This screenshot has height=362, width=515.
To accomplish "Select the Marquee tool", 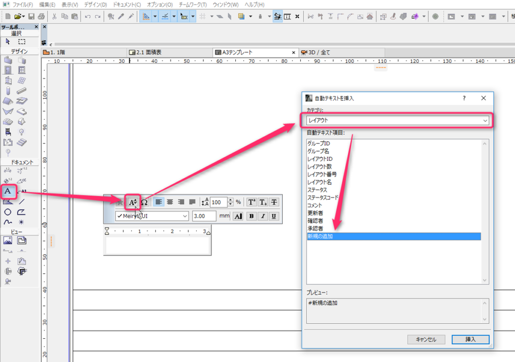I will point(22,41).
